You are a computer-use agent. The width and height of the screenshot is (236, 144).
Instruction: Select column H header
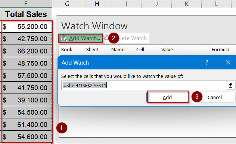(x=97, y=4)
